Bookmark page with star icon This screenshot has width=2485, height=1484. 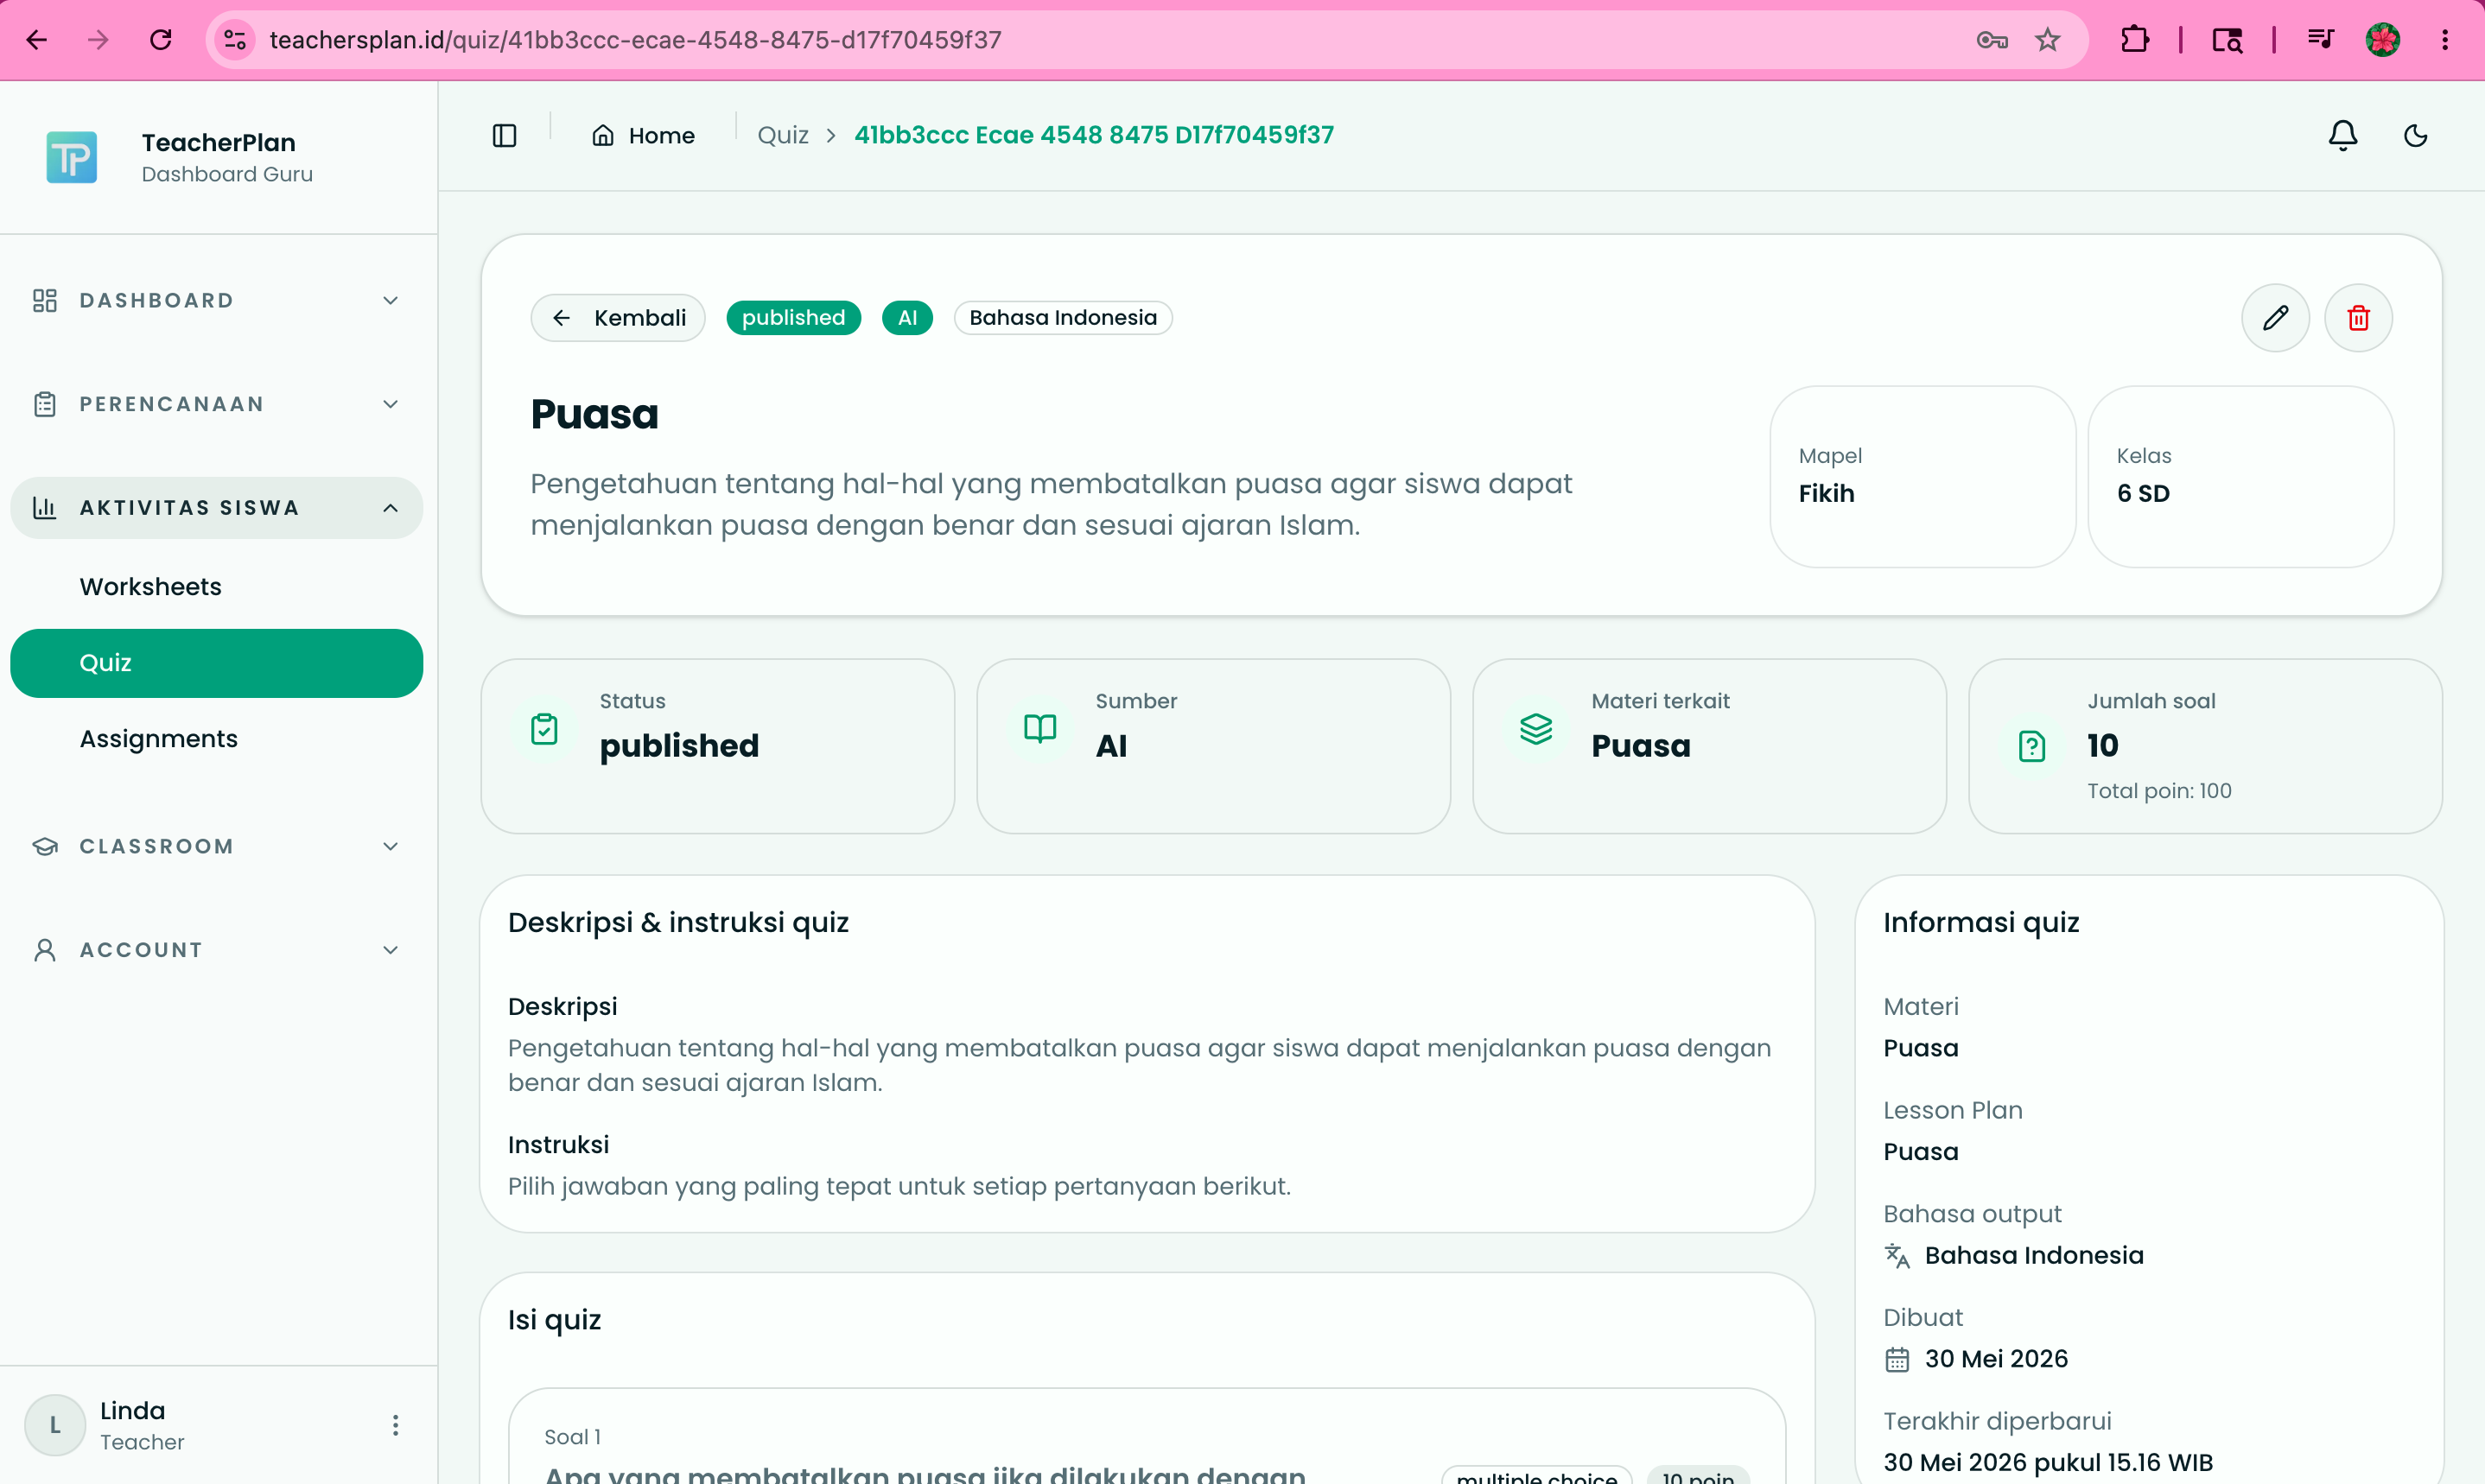[2048, 40]
